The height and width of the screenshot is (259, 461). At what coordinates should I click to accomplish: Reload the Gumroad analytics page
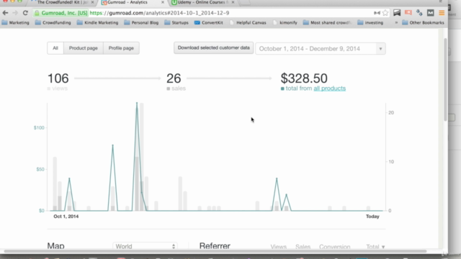tap(25, 13)
